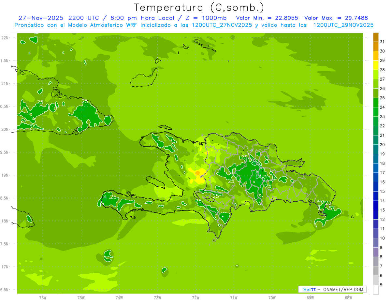Click the '74W' longitude label
The width and height of the screenshot is (391, 302).
click(119, 298)
